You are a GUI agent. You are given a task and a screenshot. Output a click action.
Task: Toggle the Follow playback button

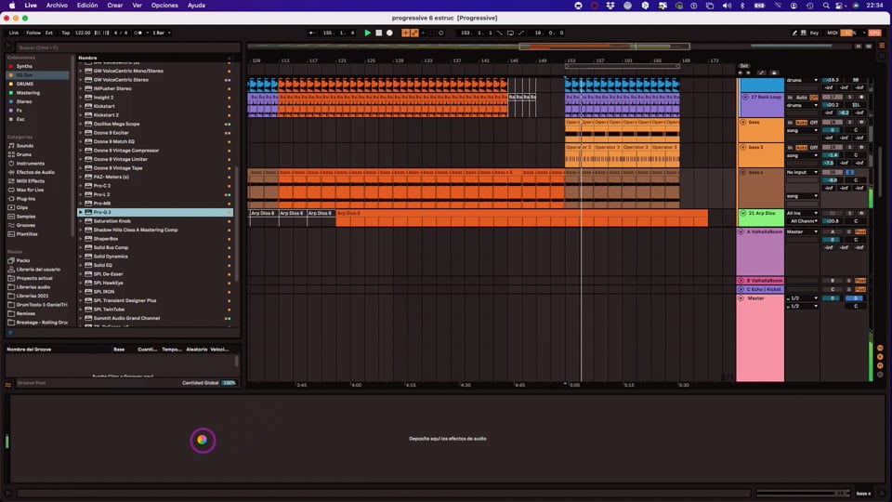coord(33,33)
